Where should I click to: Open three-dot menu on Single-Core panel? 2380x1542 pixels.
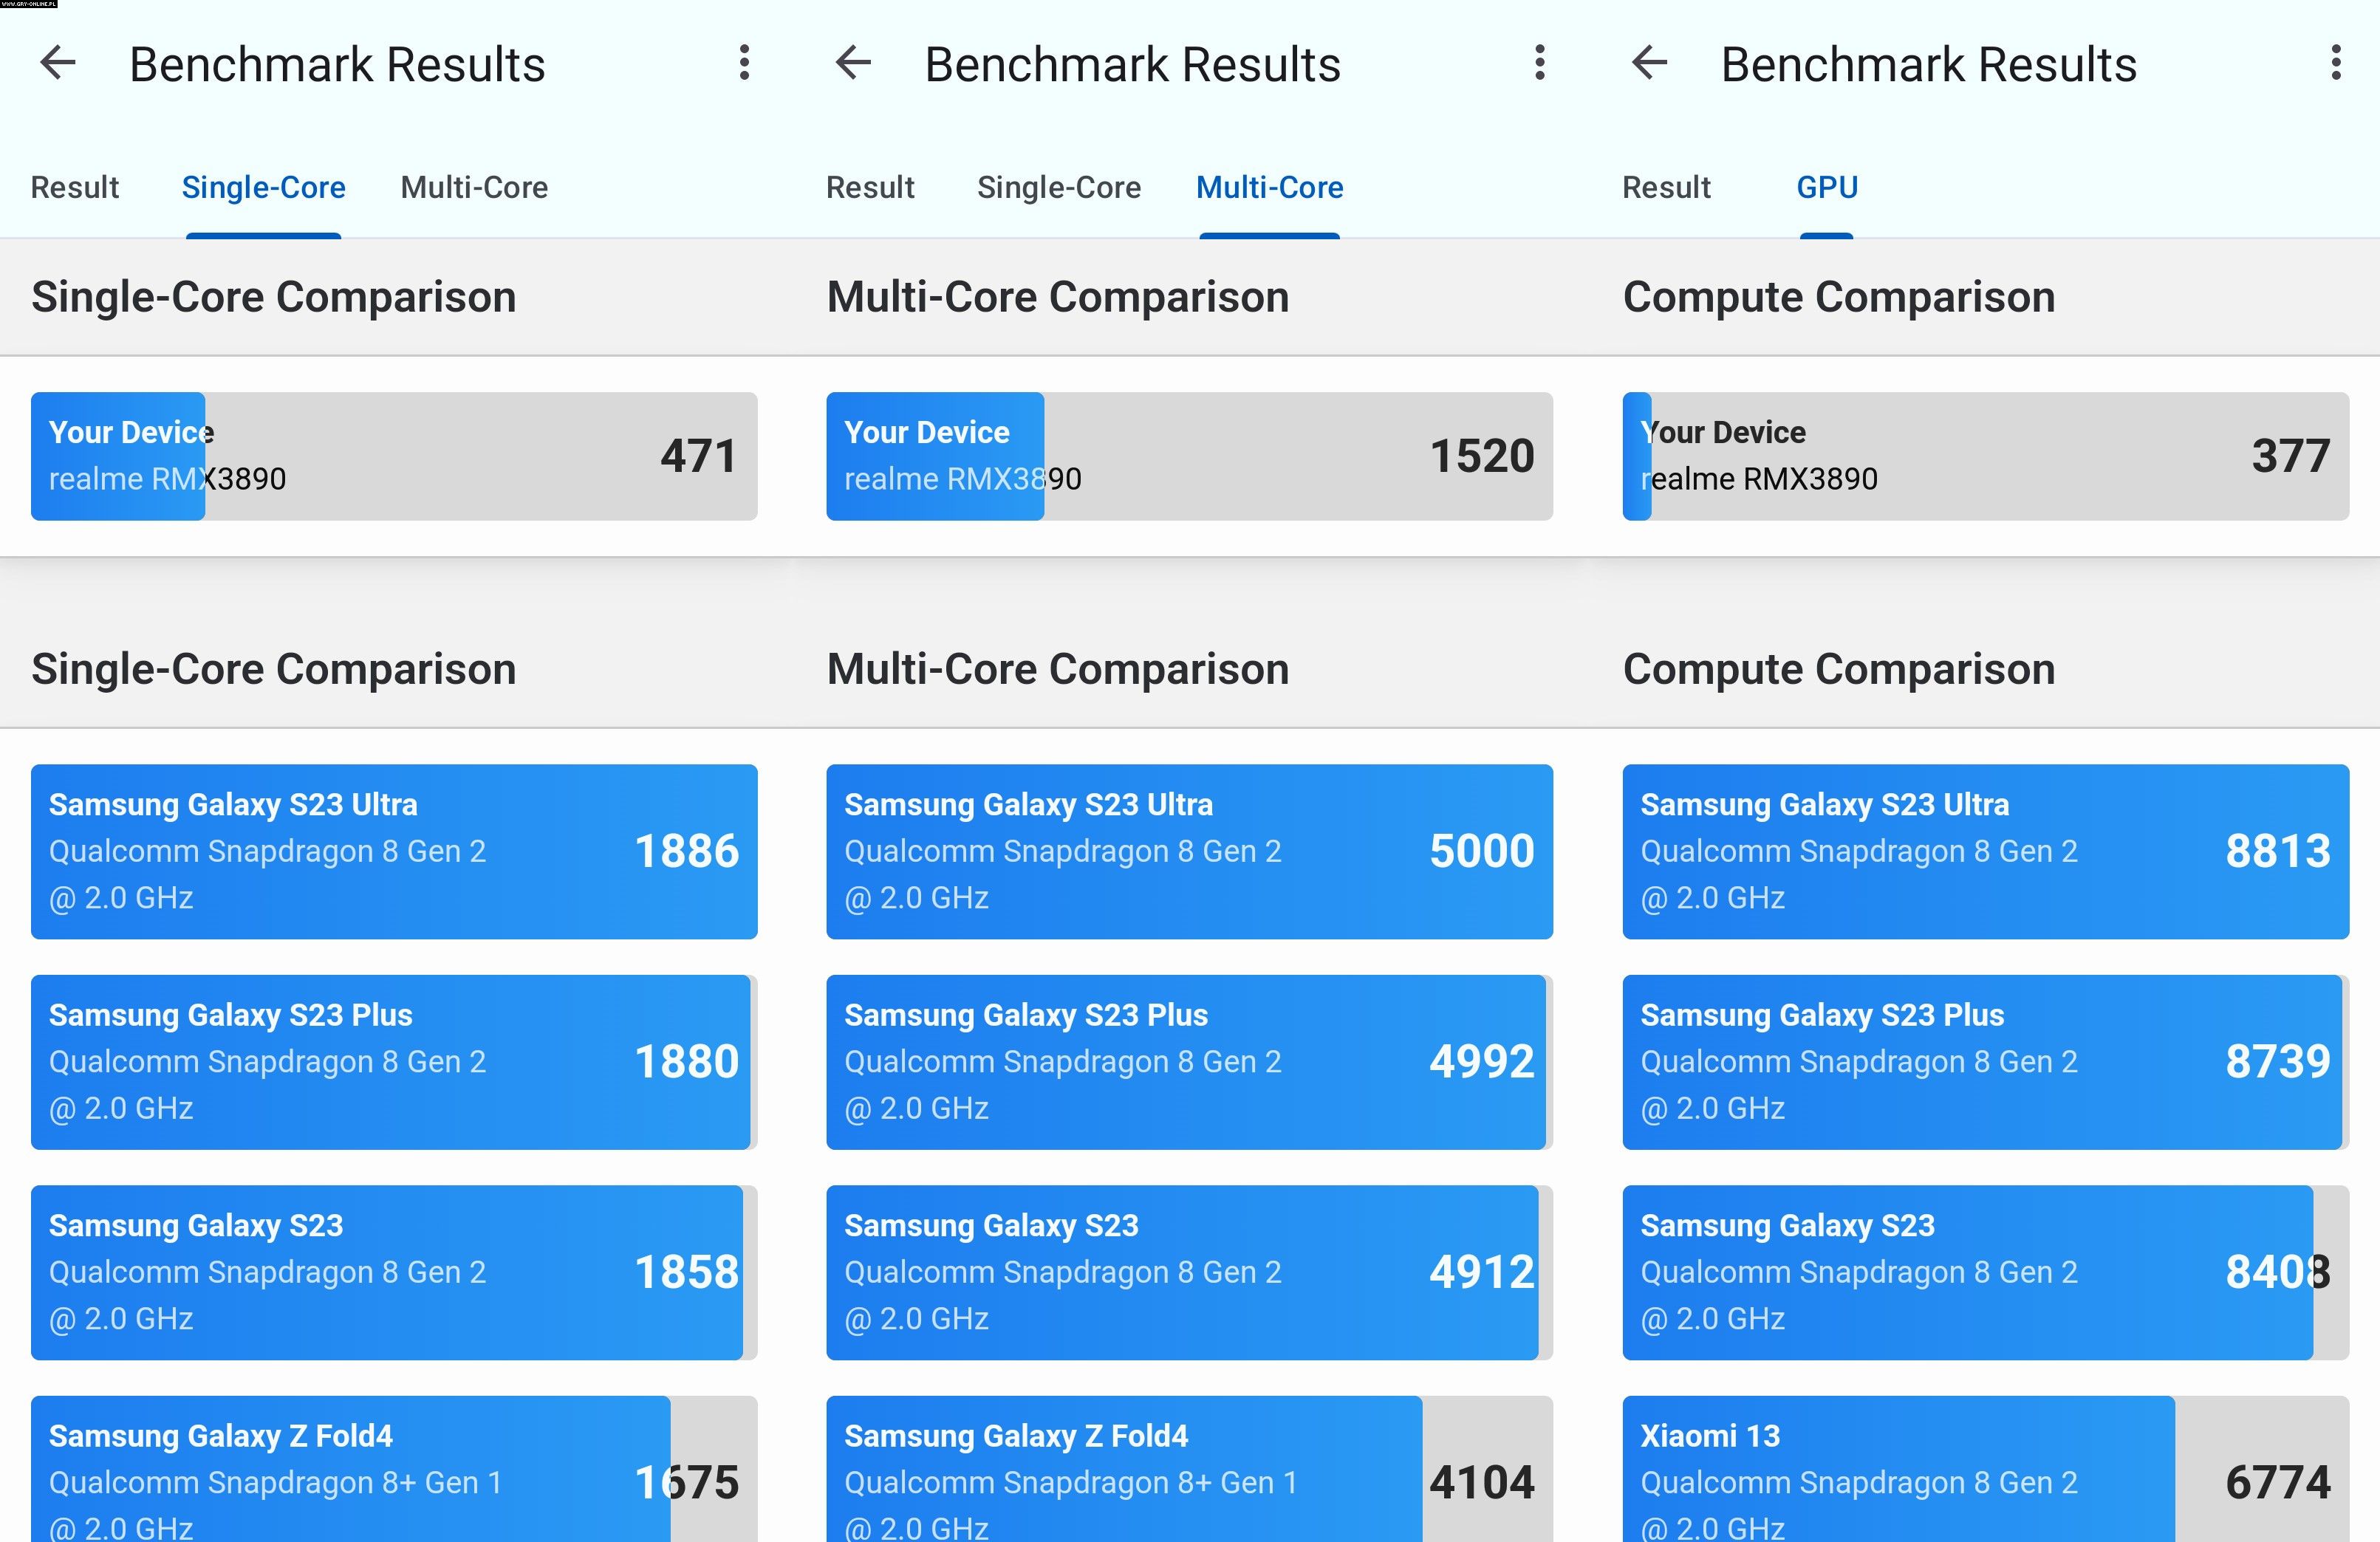(744, 64)
